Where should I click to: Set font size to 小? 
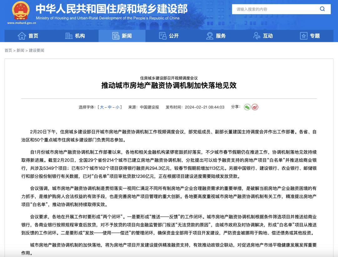117,107
